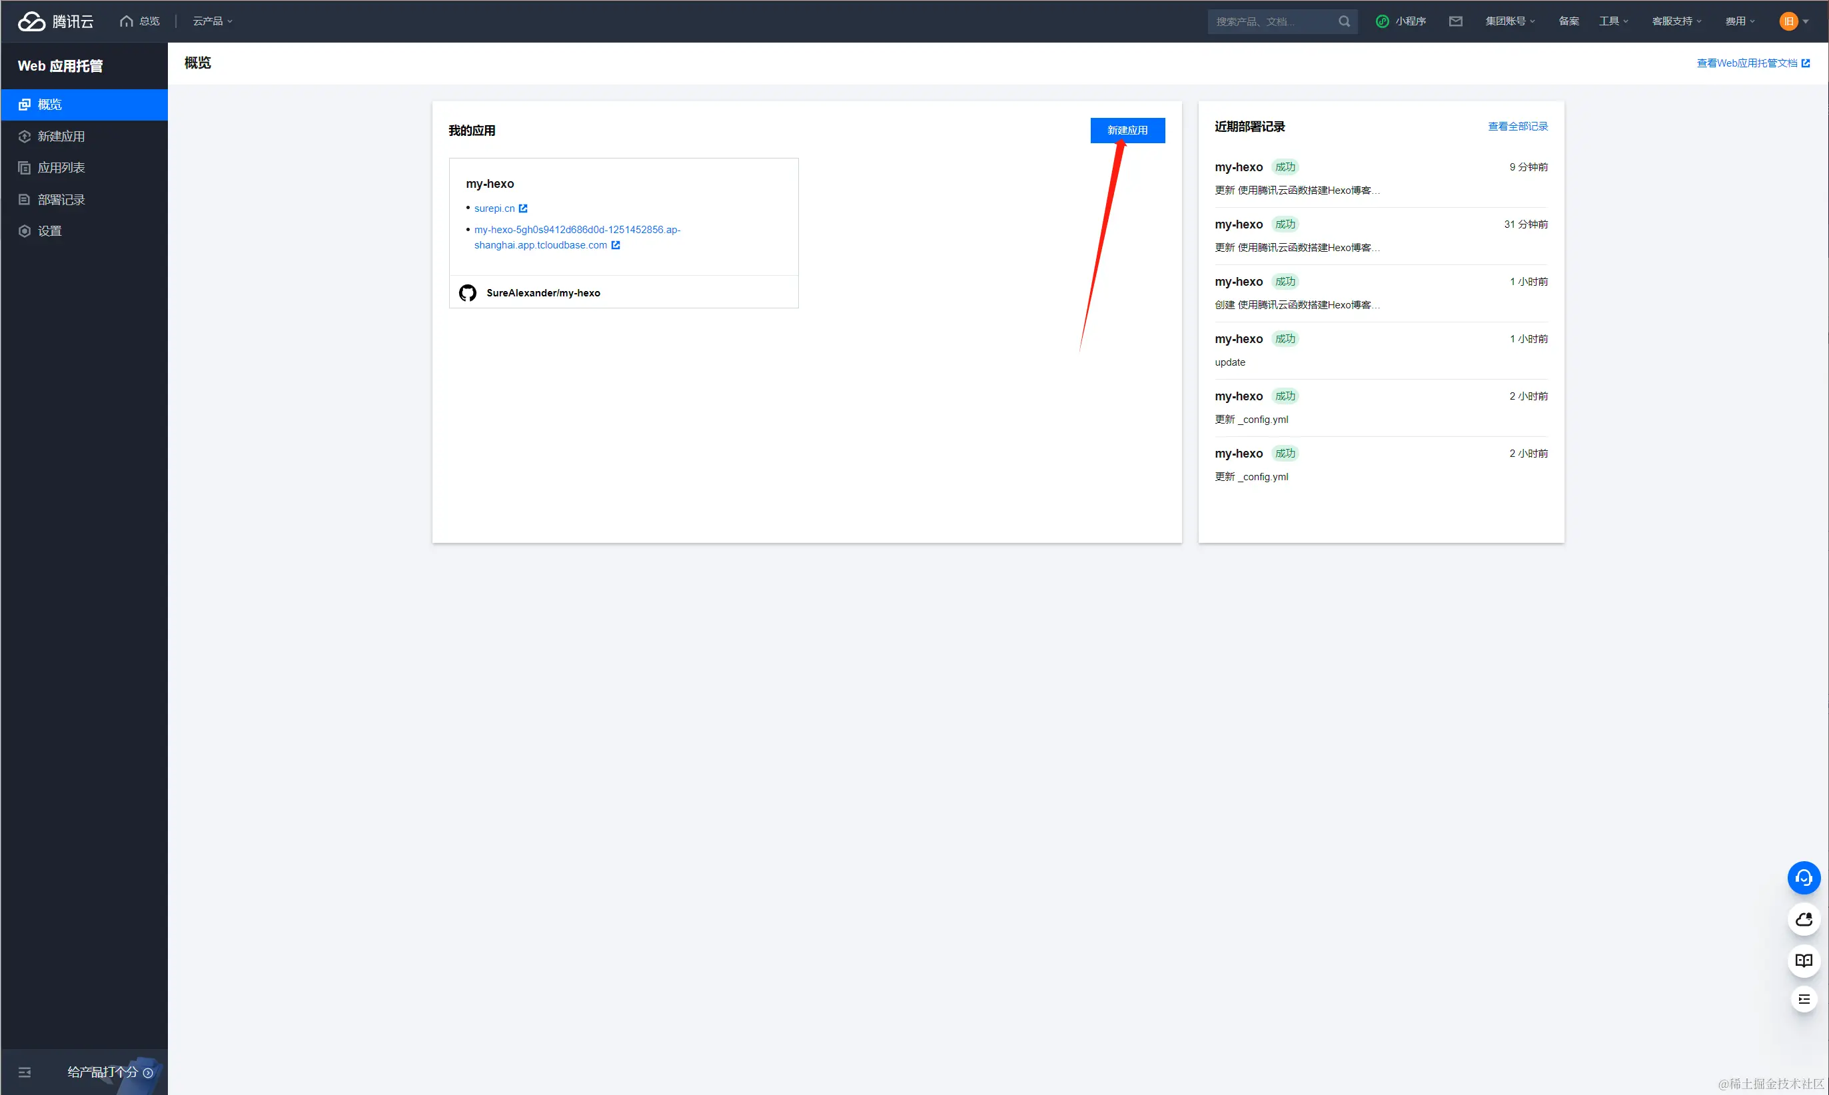The height and width of the screenshot is (1095, 1829).
Task: Expand the 集团账号 dropdown
Action: [1509, 21]
